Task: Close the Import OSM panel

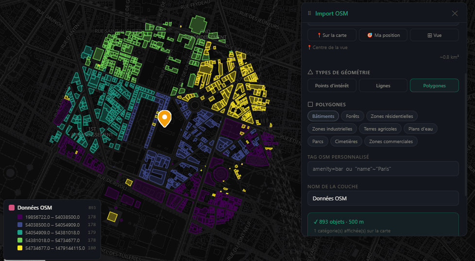Action: pyautogui.click(x=455, y=13)
